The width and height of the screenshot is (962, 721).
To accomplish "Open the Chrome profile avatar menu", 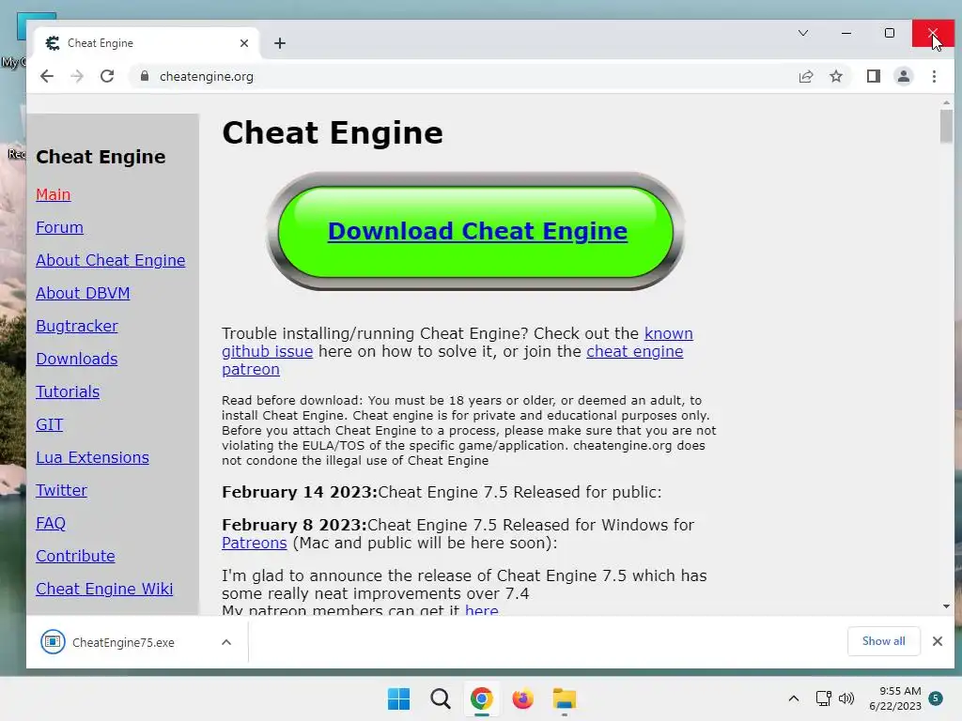I will [x=903, y=76].
